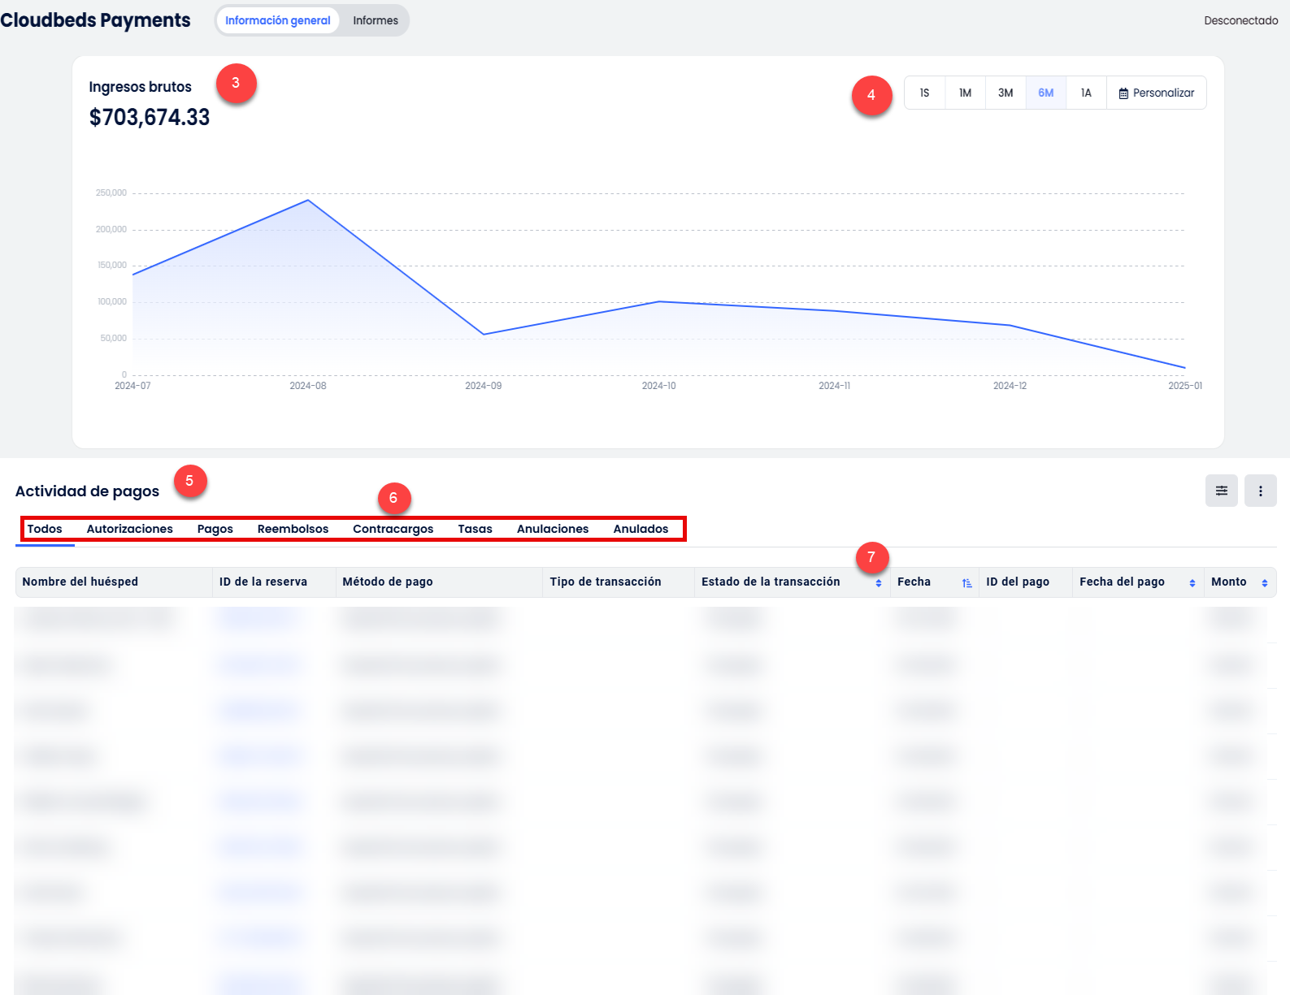Open the Anulados tab
This screenshot has width=1290, height=995.
(641, 529)
